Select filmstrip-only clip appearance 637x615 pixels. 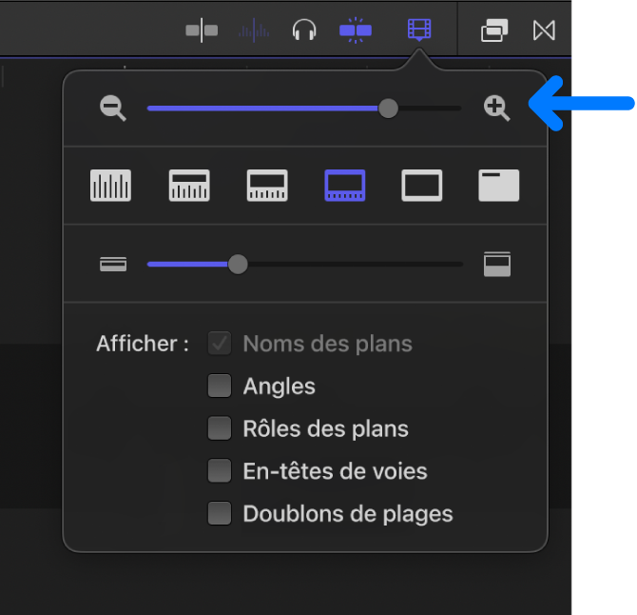pyautogui.click(x=422, y=186)
